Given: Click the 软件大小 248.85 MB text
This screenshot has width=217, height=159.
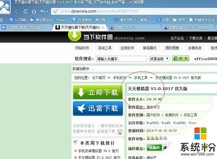Looking at the screenshot, I should [x=145, y=99].
